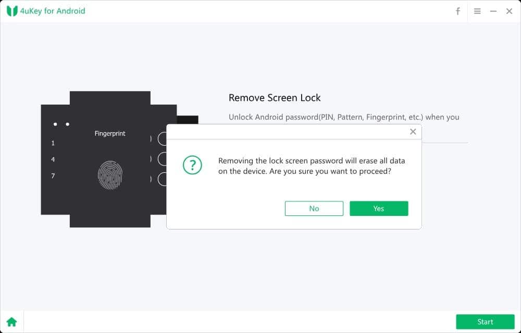Click the keypad digit 4
This screenshot has width=521, height=333.
pos(53,160)
